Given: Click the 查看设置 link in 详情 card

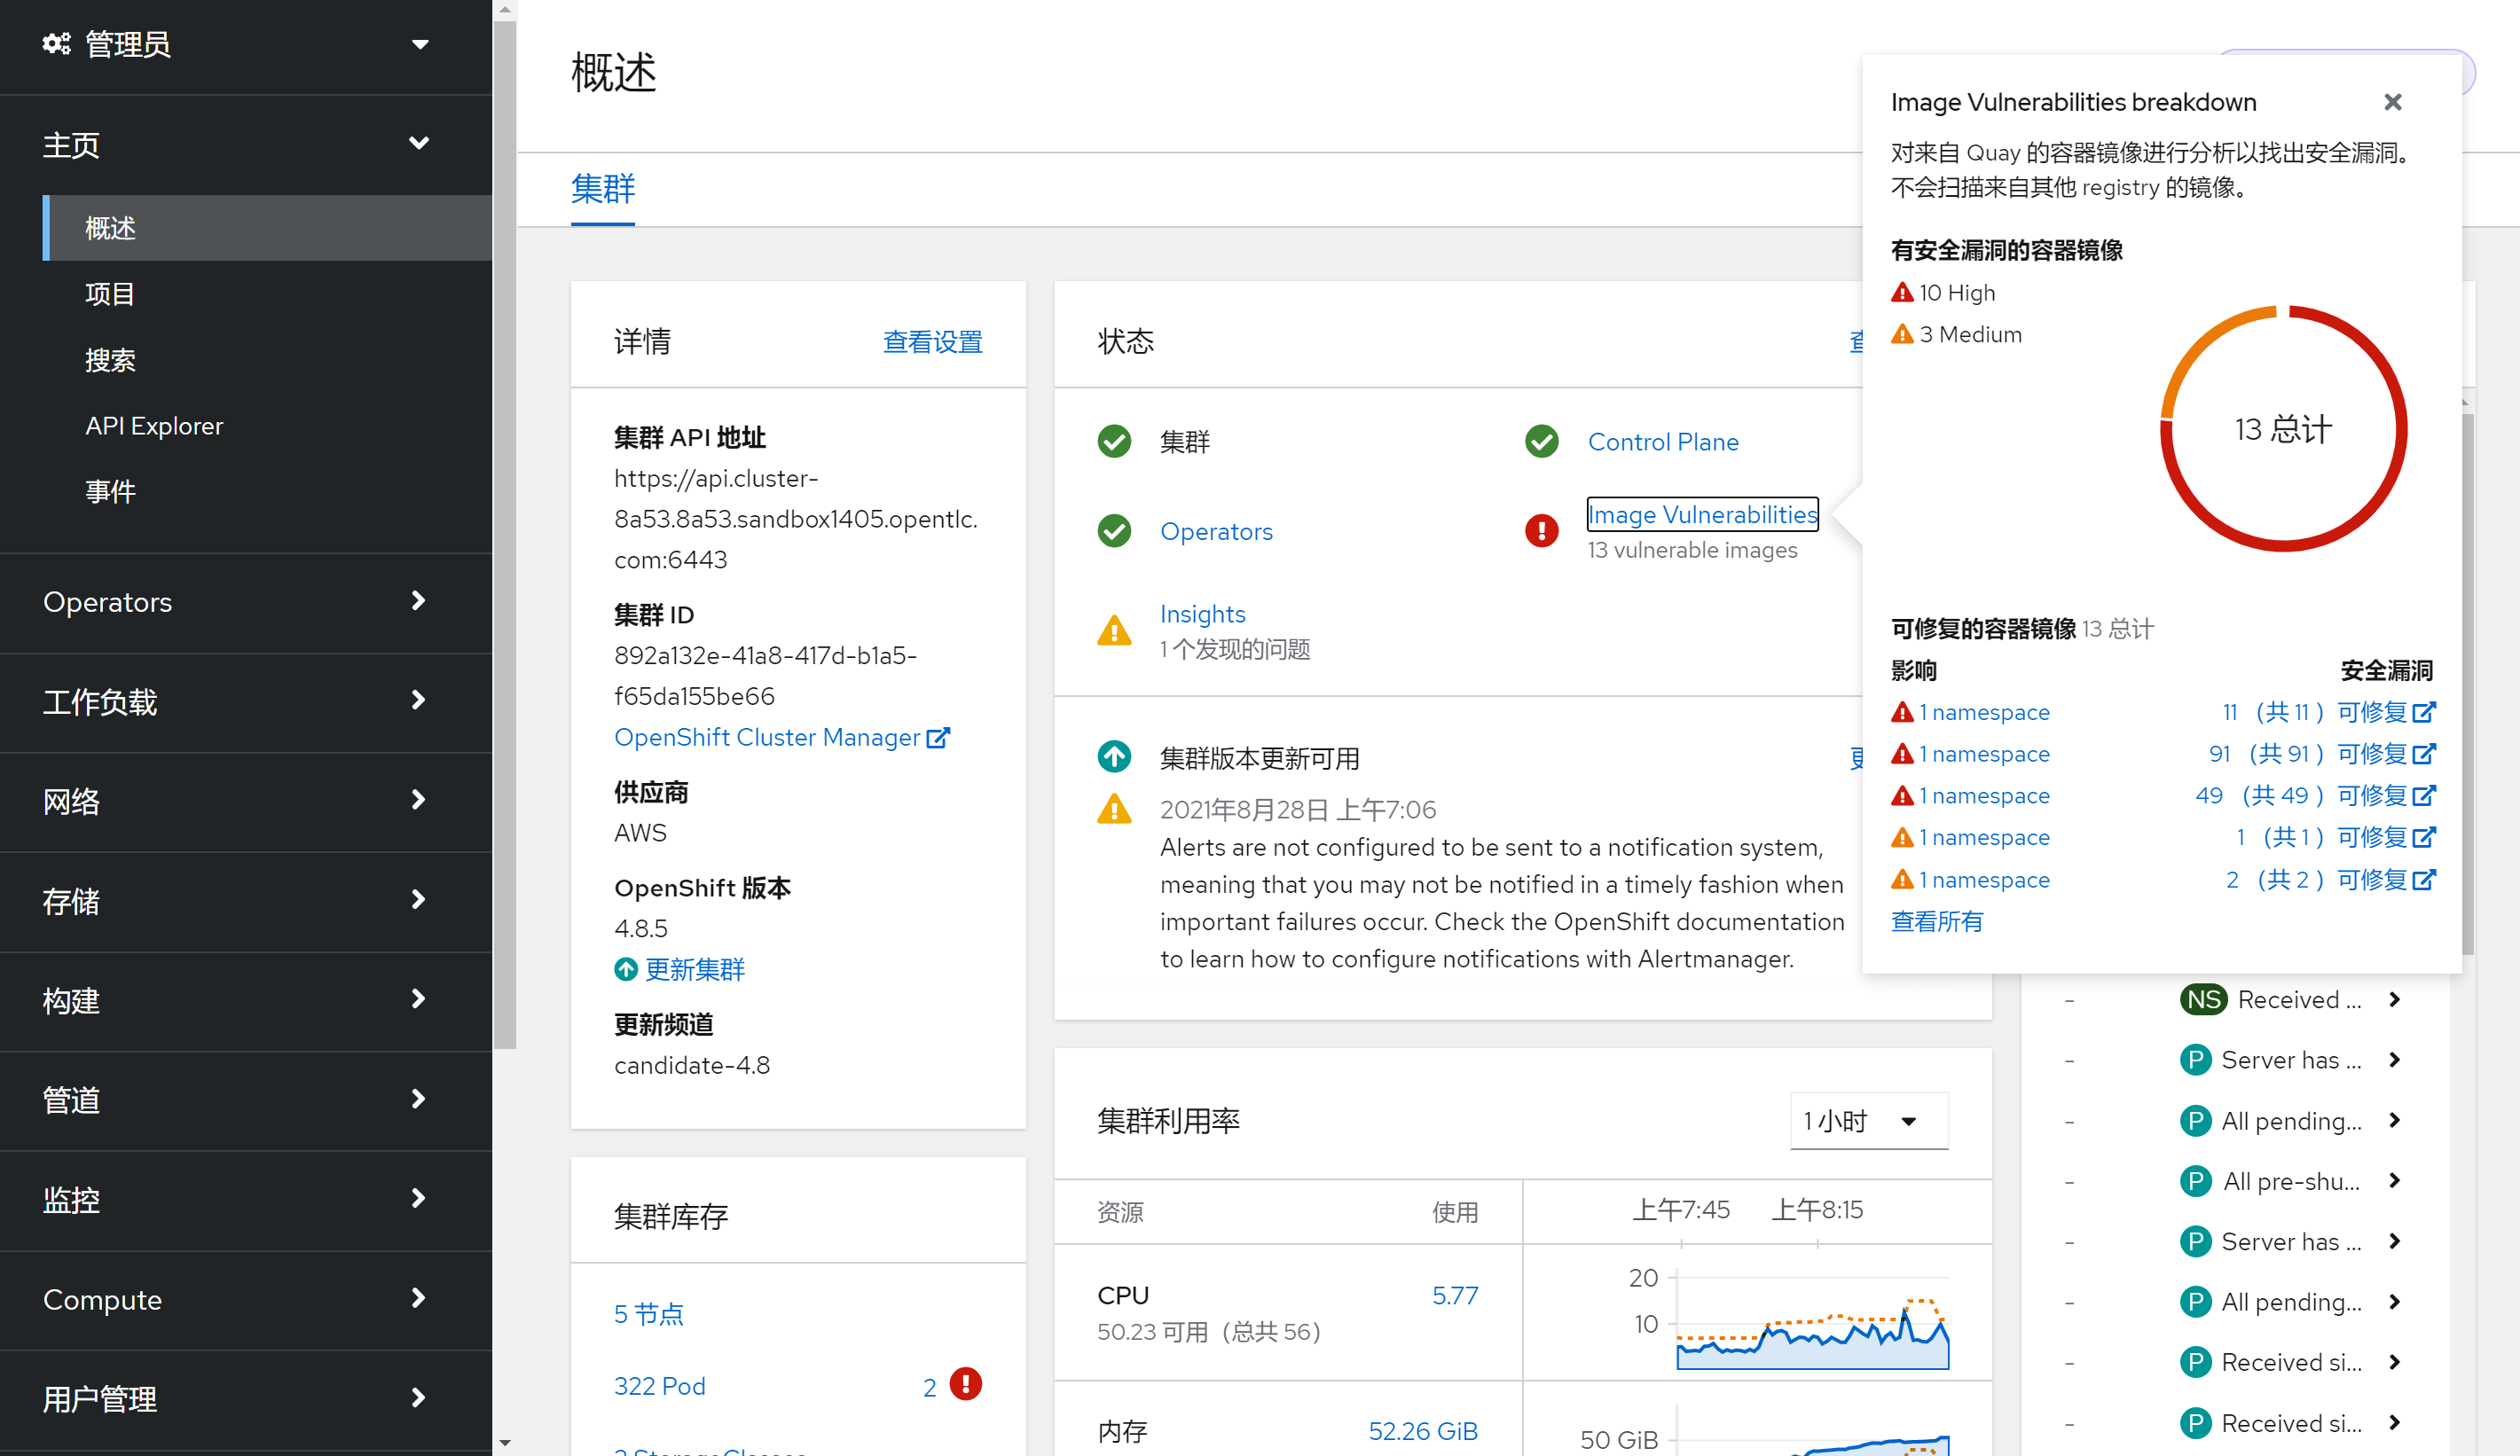Looking at the screenshot, I should click(932, 342).
